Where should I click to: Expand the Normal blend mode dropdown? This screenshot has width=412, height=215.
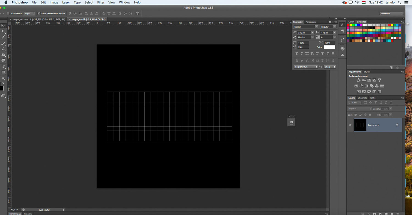pos(360,109)
